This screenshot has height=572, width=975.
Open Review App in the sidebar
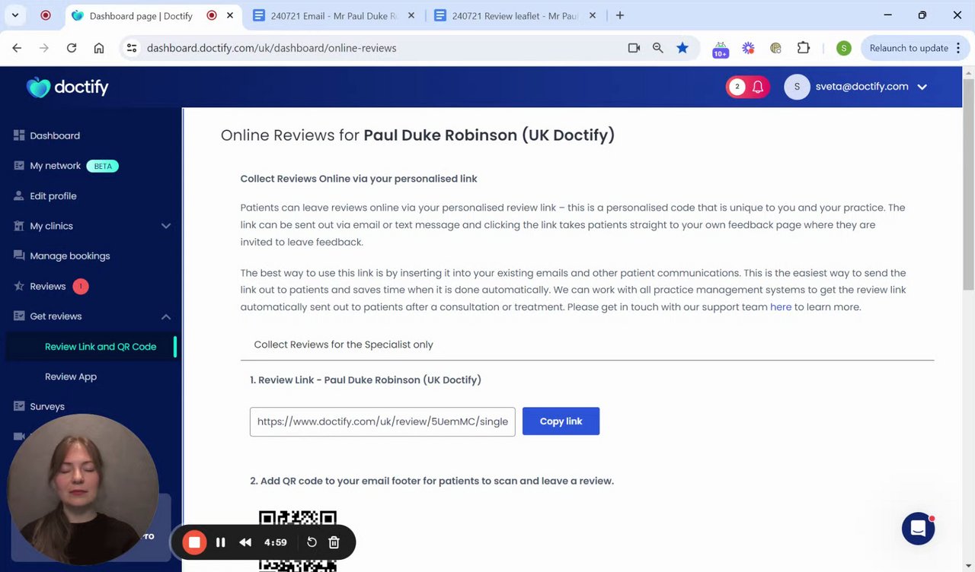click(71, 377)
